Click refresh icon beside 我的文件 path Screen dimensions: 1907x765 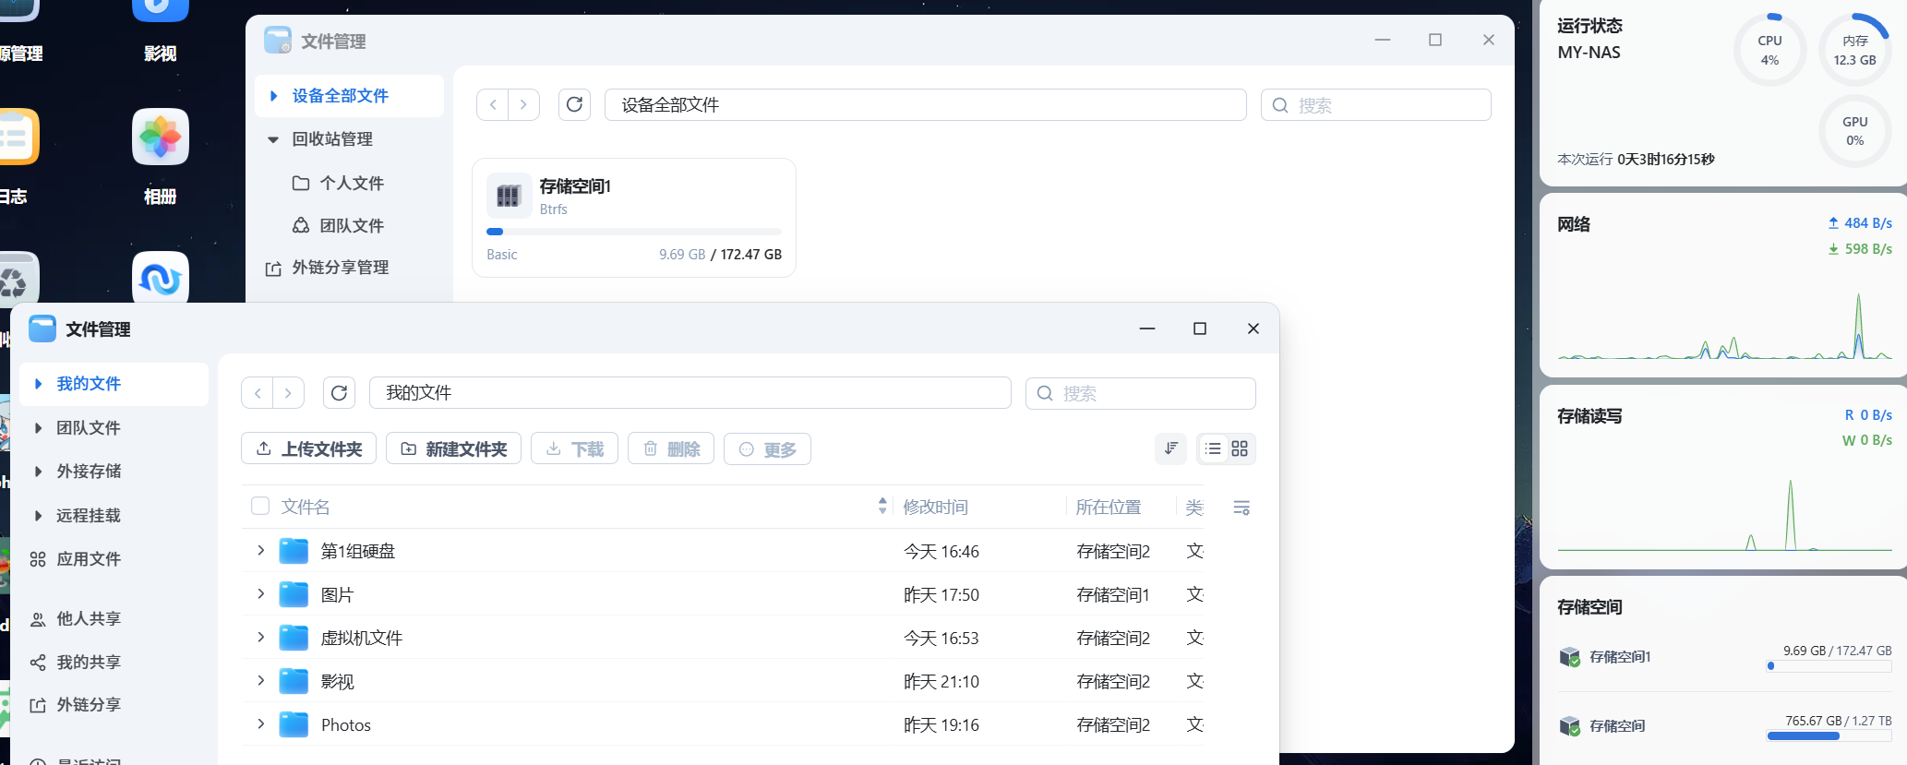tap(339, 393)
